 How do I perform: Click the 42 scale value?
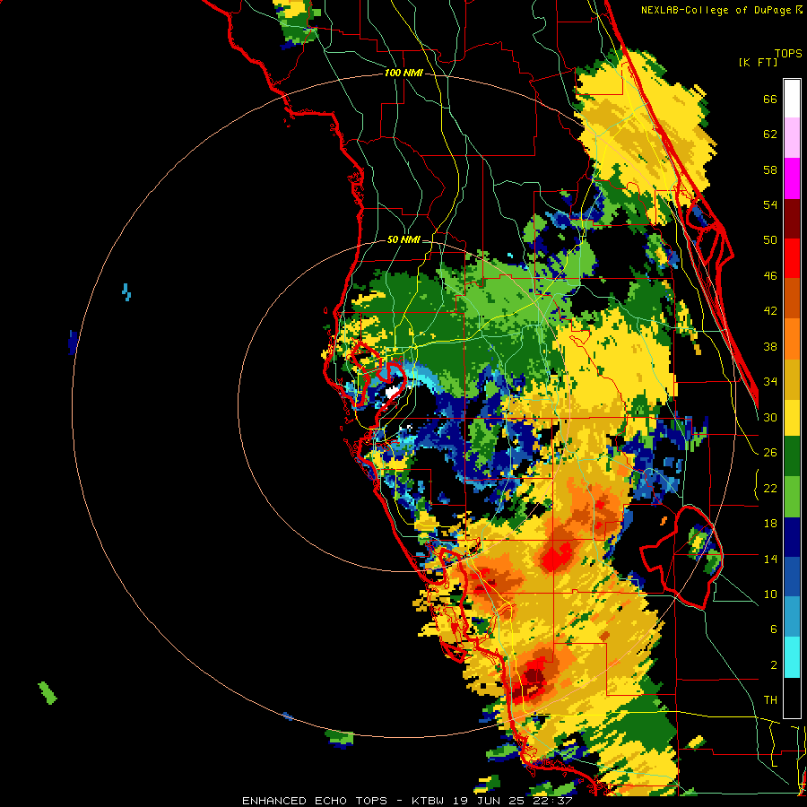coord(770,311)
